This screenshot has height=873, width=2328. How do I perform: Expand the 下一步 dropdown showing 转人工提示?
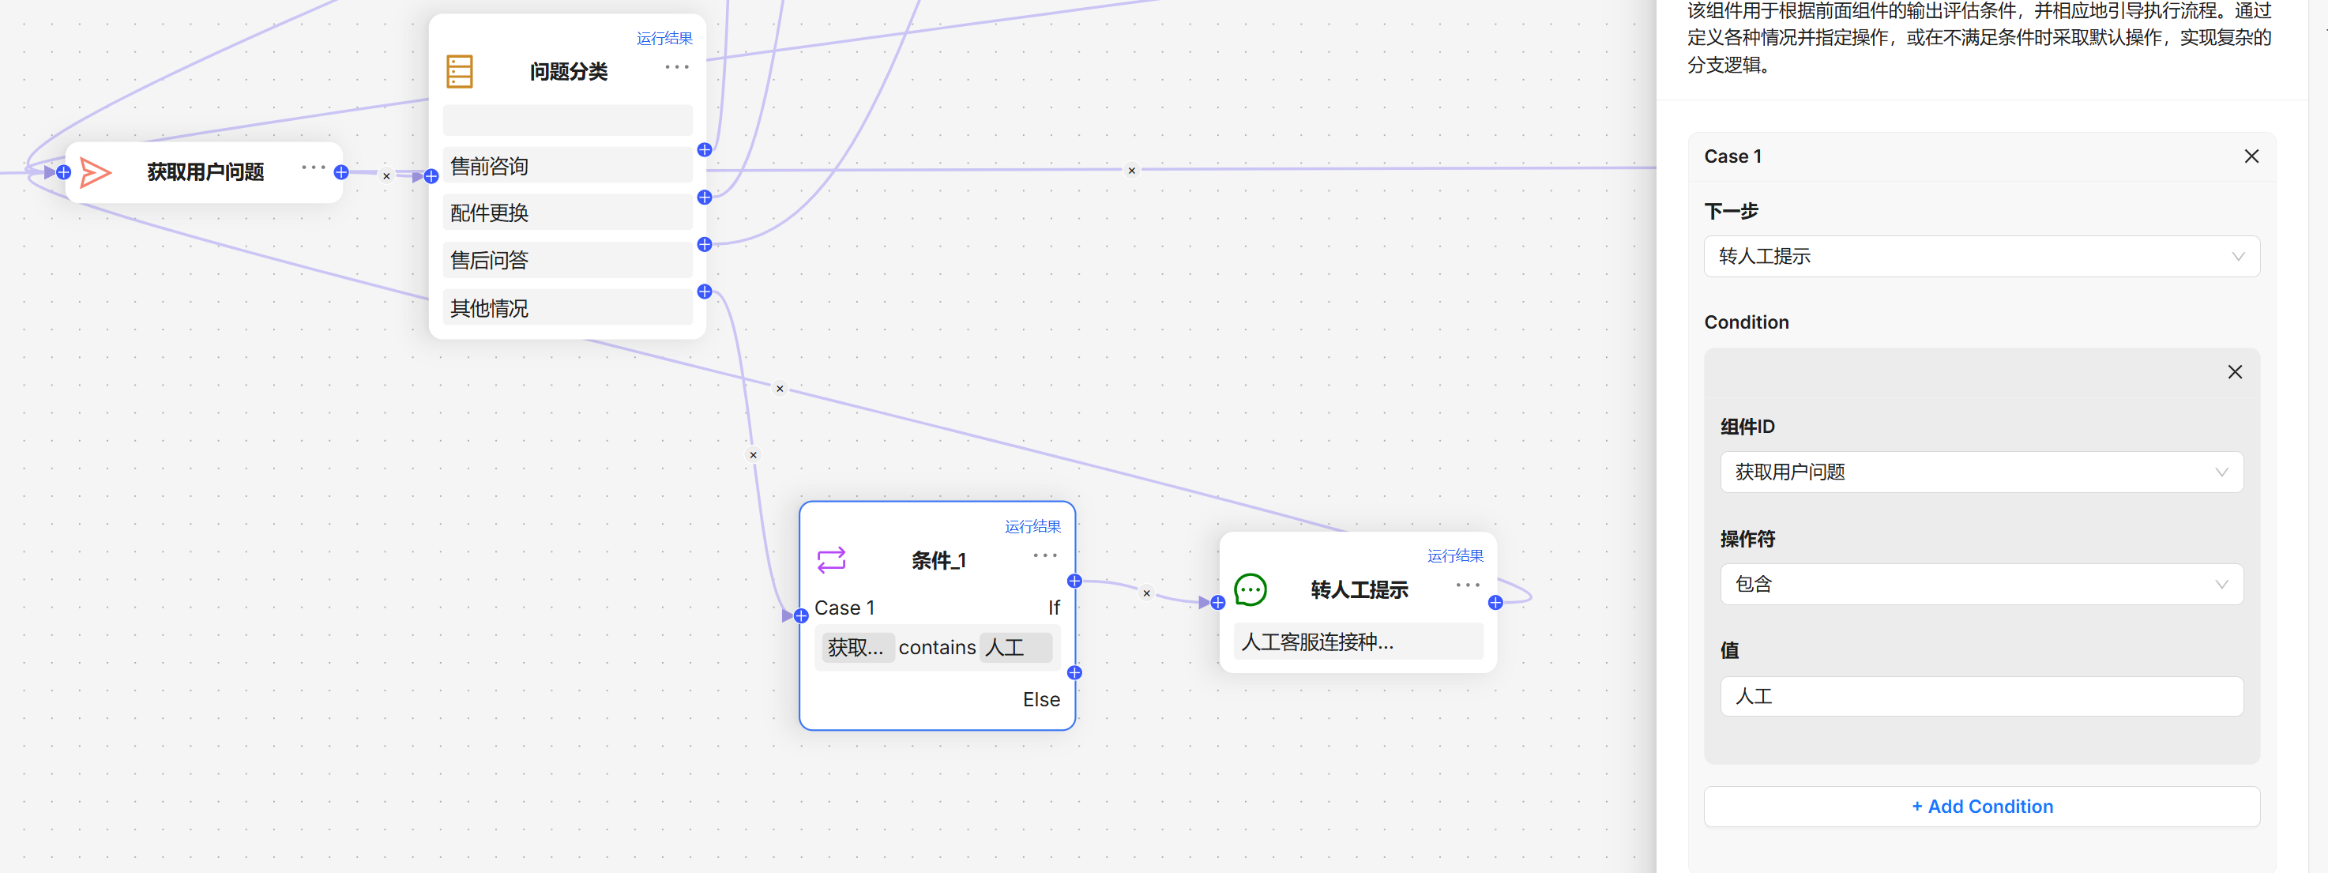click(1981, 257)
